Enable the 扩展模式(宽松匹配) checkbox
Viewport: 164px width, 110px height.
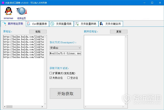tap(51, 73)
